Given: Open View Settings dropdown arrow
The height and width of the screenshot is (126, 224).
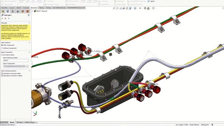Looking at the screenshot, I should coord(155,8).
